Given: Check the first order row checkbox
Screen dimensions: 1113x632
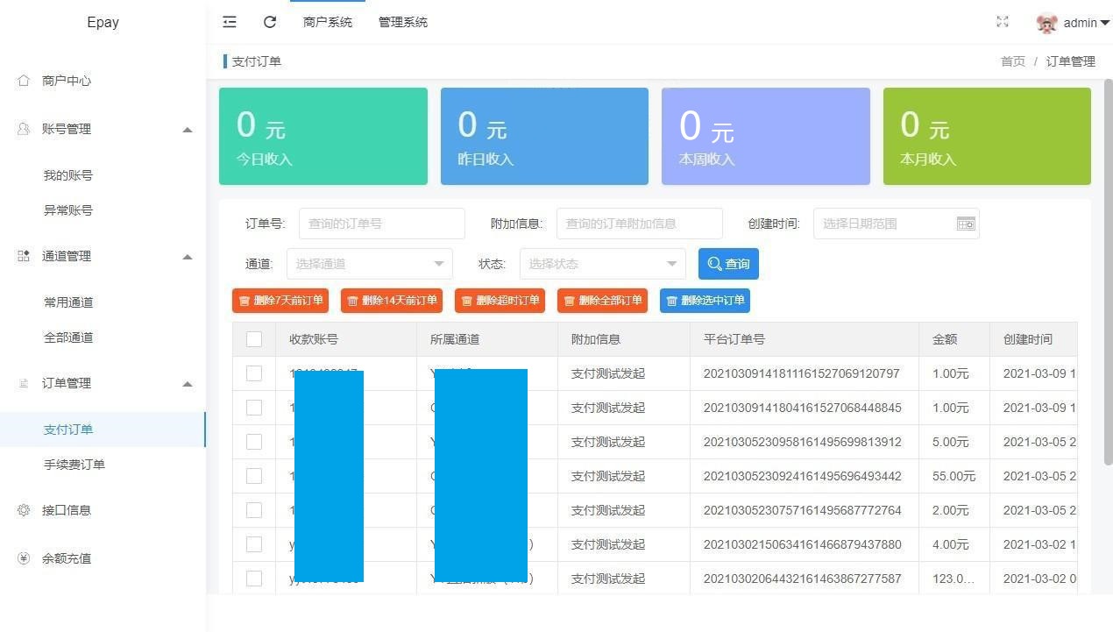Looking at the screenshot, I should click(254, 373).
